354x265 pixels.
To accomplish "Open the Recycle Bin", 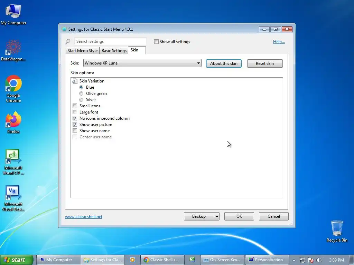I will coord(337,231).
